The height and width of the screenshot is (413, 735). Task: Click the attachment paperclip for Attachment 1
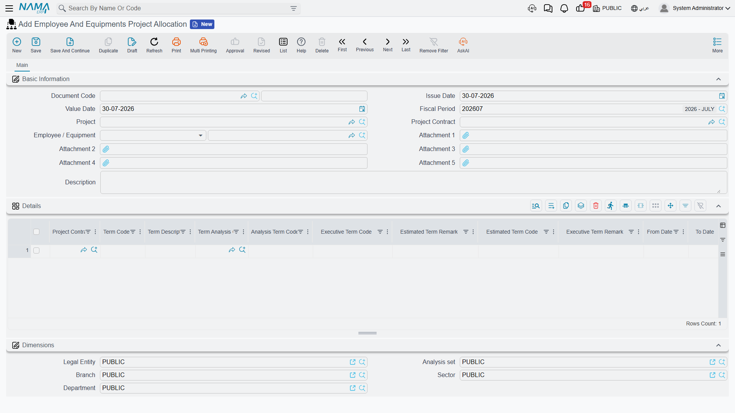466,135
